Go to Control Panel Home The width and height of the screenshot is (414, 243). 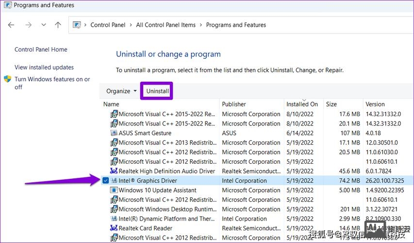point(41,50)
